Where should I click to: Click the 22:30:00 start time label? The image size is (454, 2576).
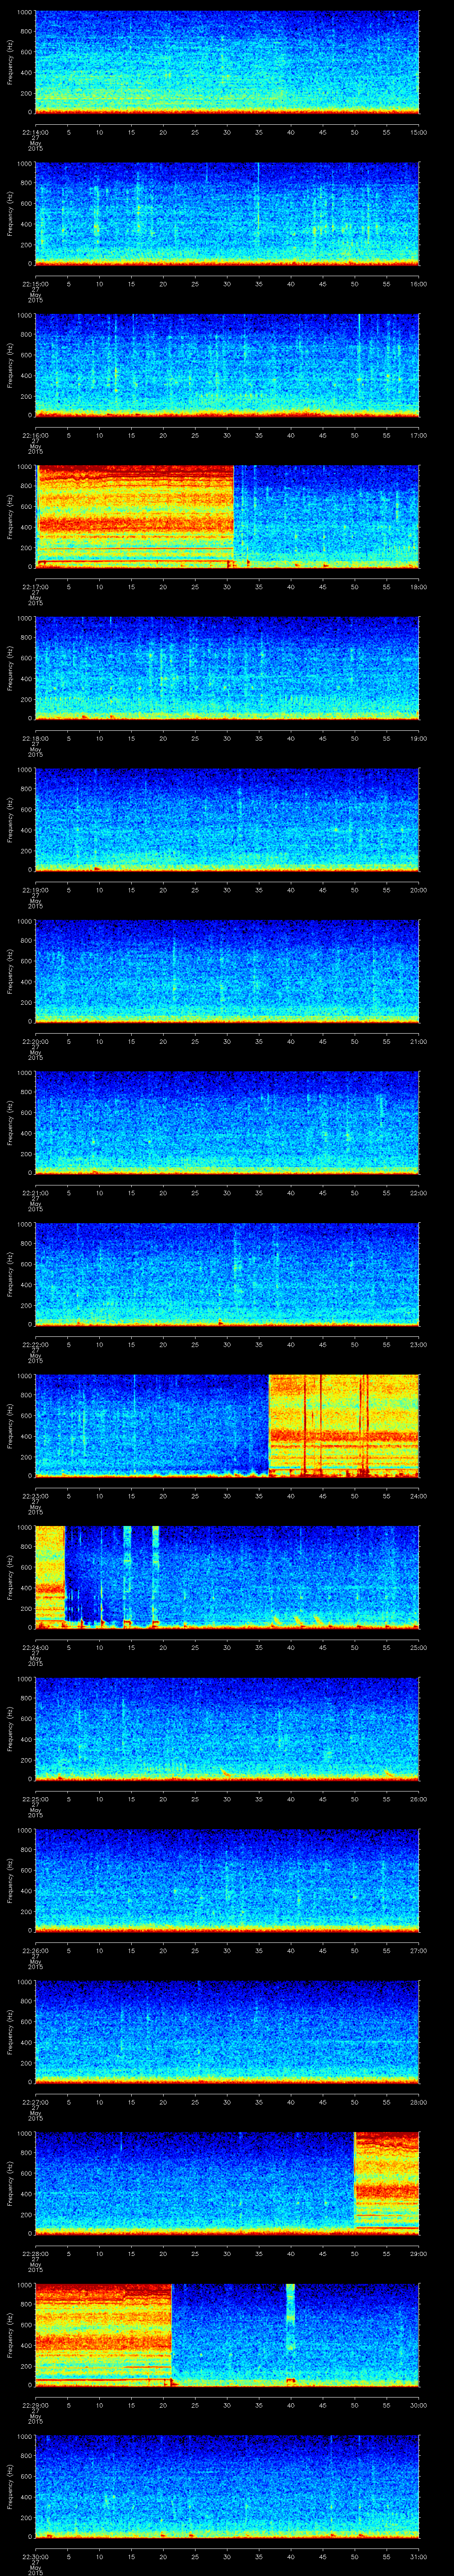click(35, 2556)
